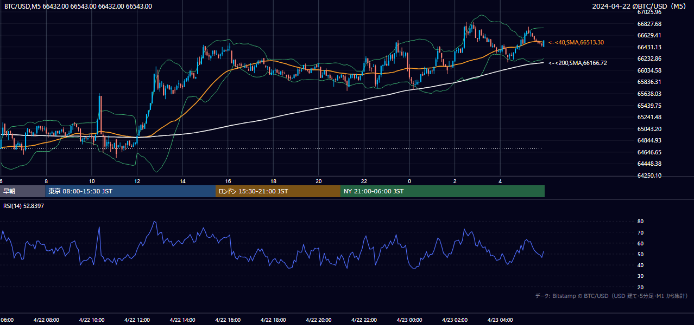Click the 40 SMA label 66513.30
The image size is (694, 325).
click(x=576, y=42)
